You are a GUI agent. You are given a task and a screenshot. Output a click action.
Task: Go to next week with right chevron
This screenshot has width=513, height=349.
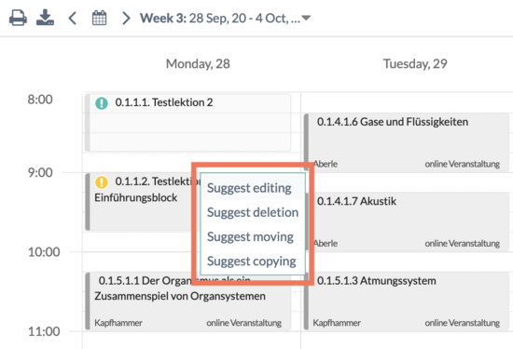click(126, 18)
